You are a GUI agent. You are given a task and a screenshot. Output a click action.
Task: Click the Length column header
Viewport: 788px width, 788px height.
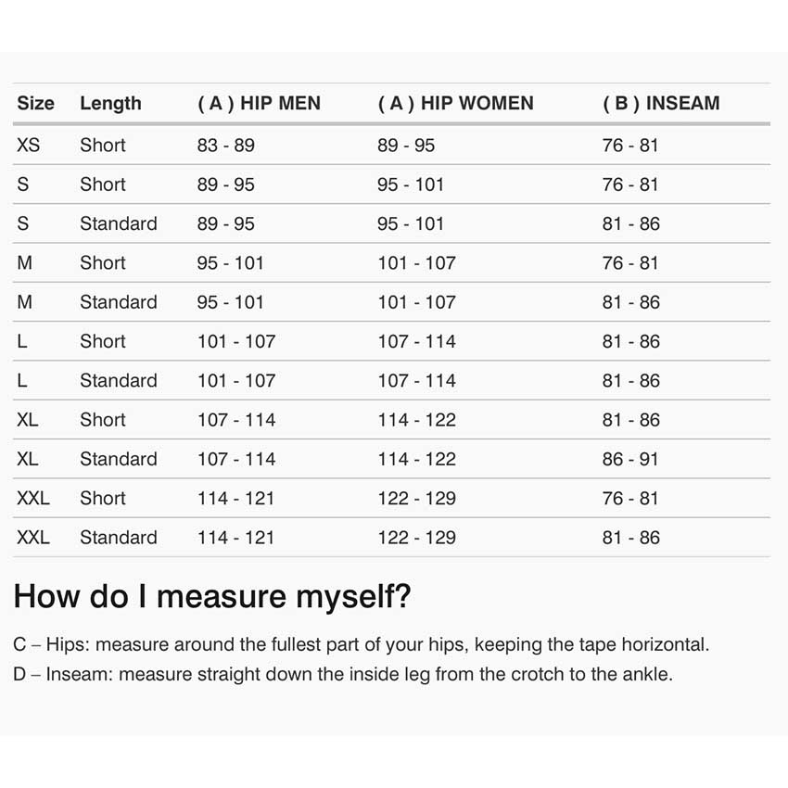tap(110, 103)
